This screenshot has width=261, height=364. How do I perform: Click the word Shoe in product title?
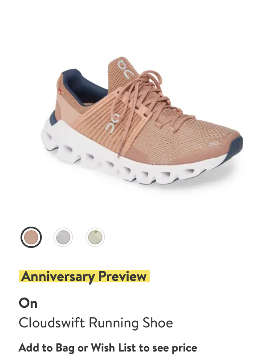[x=158, y=323]
